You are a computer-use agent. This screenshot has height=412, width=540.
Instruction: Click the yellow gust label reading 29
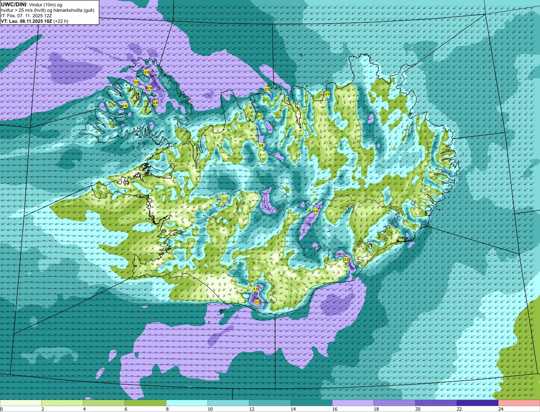(x=149, y=88)
